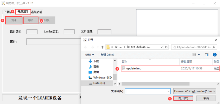This screenshot has width=220, height=104.
Task: Click the 固件 button
Action: 14,20
